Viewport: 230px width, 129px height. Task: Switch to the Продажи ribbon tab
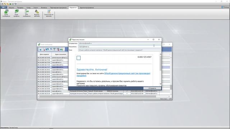(x=20, y=8)
